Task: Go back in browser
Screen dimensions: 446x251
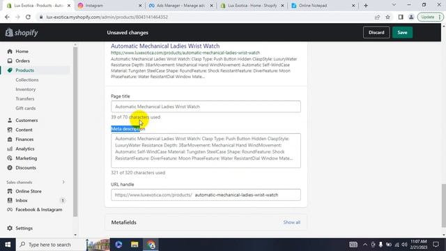Action: point(7,17)
